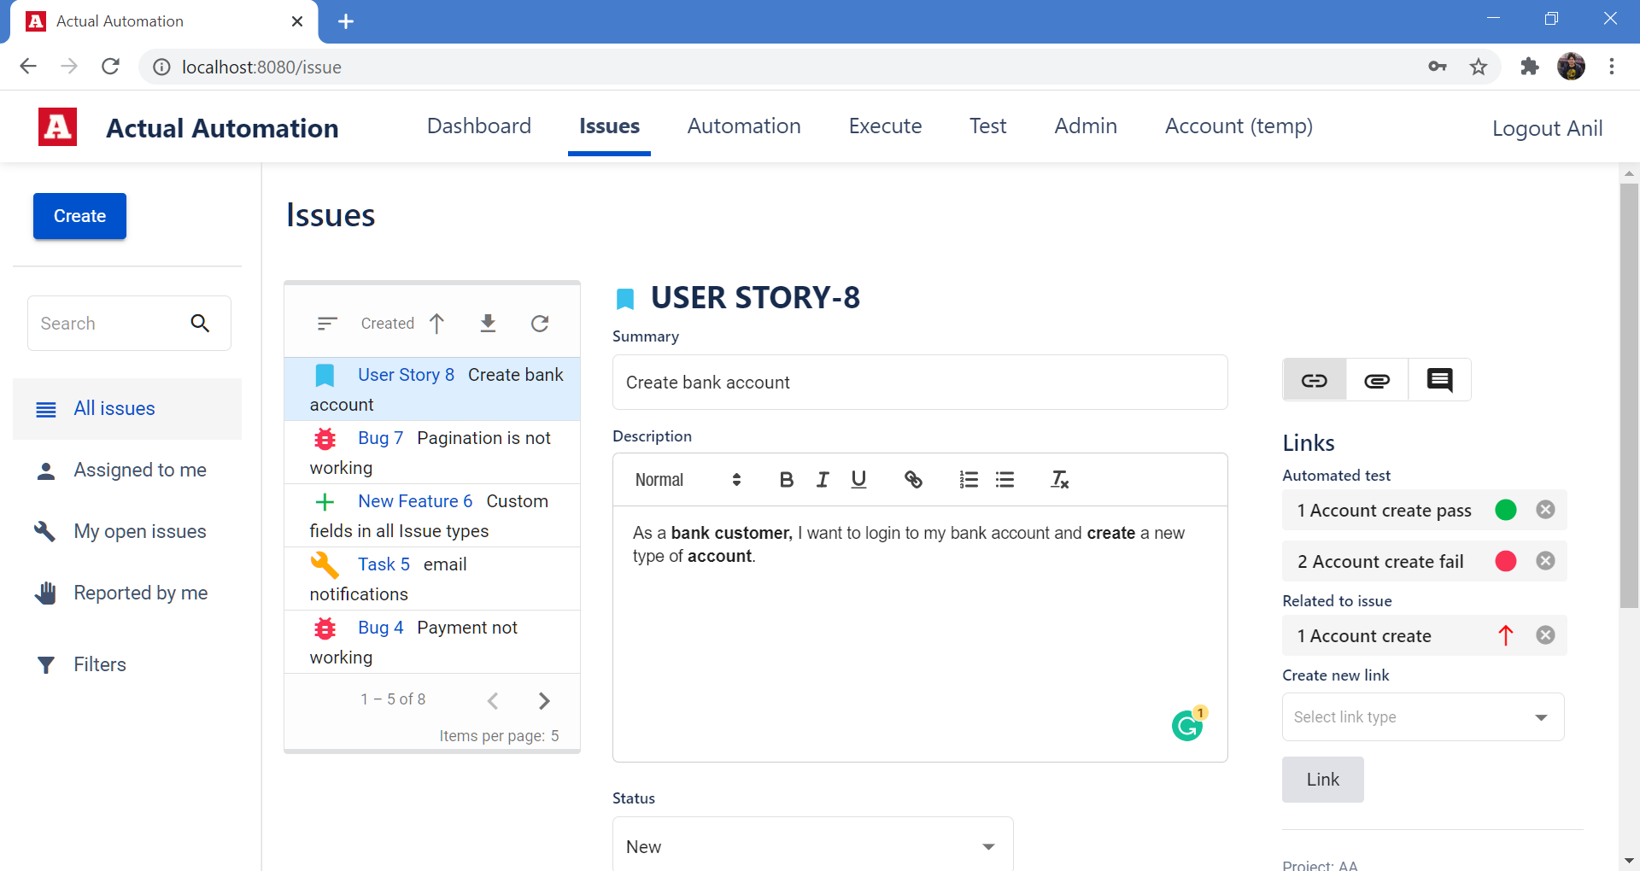
Task: Apply underline formatting in description
Action: pyautogui.click(x=858, y=480)
